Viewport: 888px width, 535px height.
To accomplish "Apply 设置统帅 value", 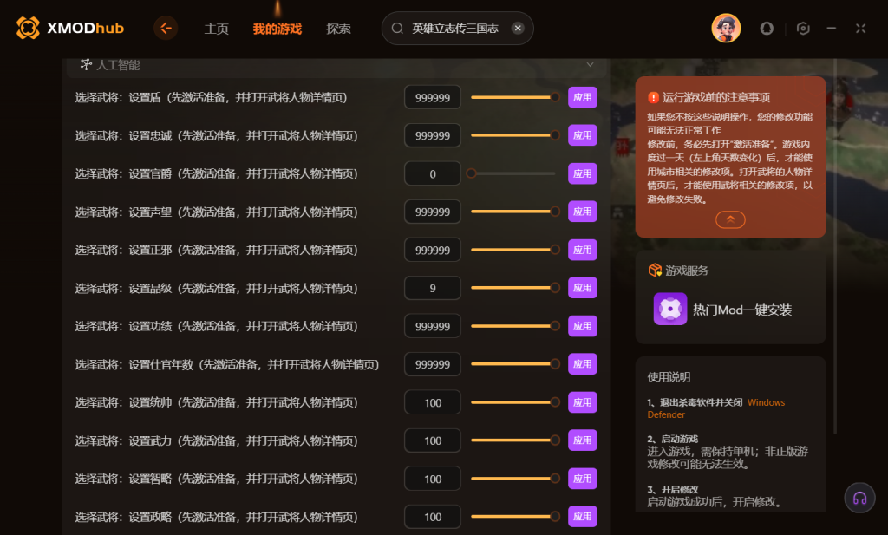I will click(582, 402).
